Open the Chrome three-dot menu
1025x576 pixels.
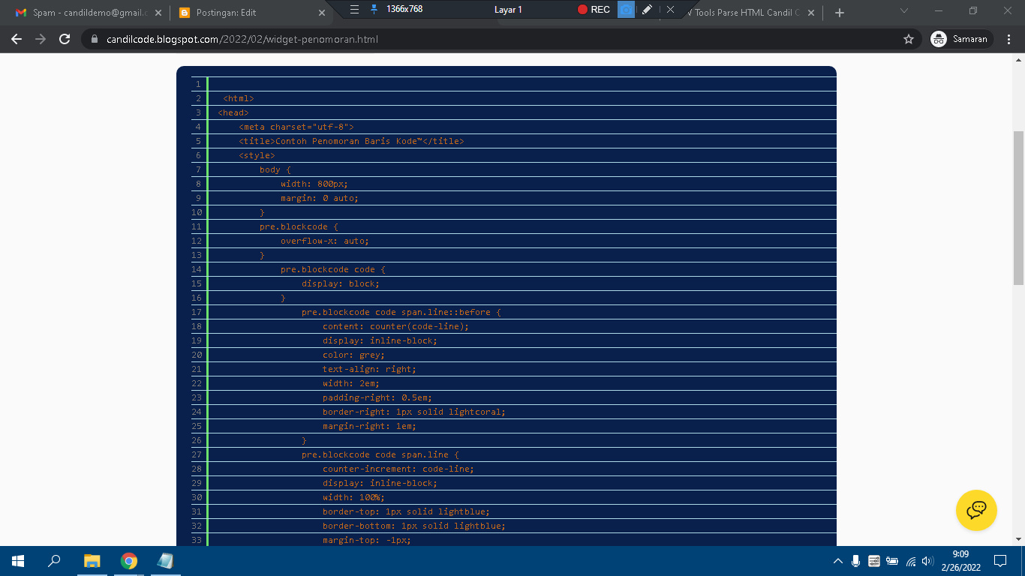pyautogui.click(x=1010, y=39)
